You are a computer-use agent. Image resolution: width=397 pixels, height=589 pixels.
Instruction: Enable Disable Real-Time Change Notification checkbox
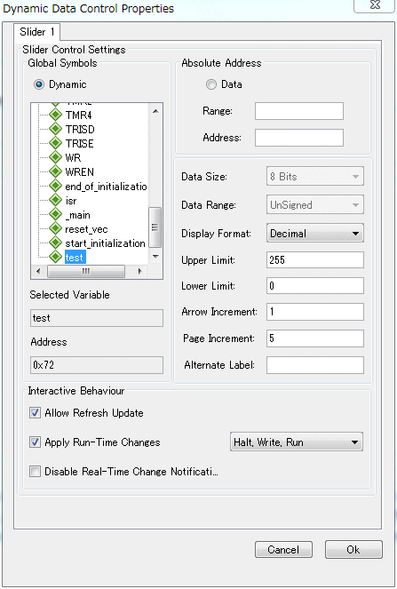tap(35, 472)
